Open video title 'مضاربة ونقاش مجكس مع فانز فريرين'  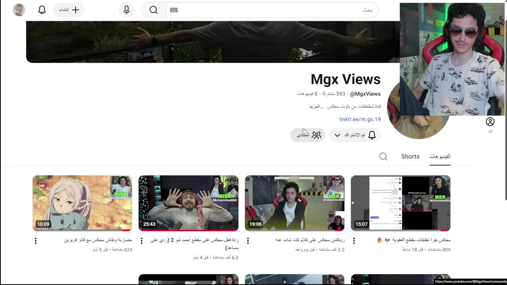(x=98, y=240)
